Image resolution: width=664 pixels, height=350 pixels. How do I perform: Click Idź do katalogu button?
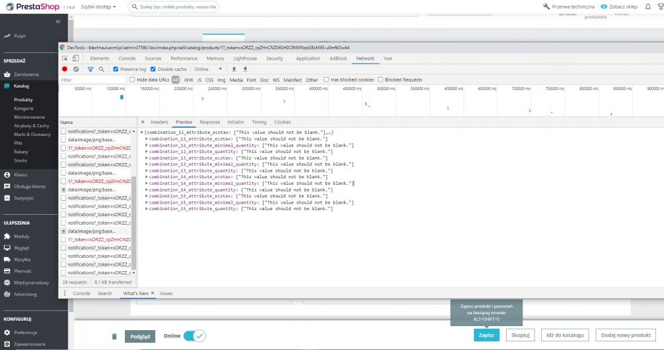click(565, 335)
